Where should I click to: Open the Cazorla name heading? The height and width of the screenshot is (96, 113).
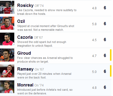(25, 37)
